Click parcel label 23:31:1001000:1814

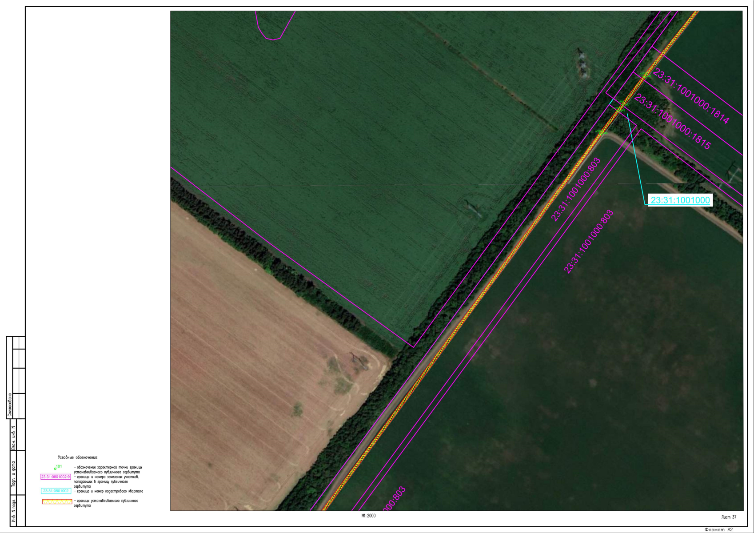click(x=691, y=96)
